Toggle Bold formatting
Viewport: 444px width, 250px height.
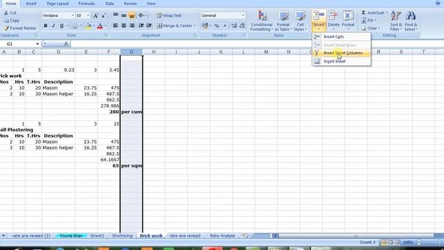click(x=46, y=26)
